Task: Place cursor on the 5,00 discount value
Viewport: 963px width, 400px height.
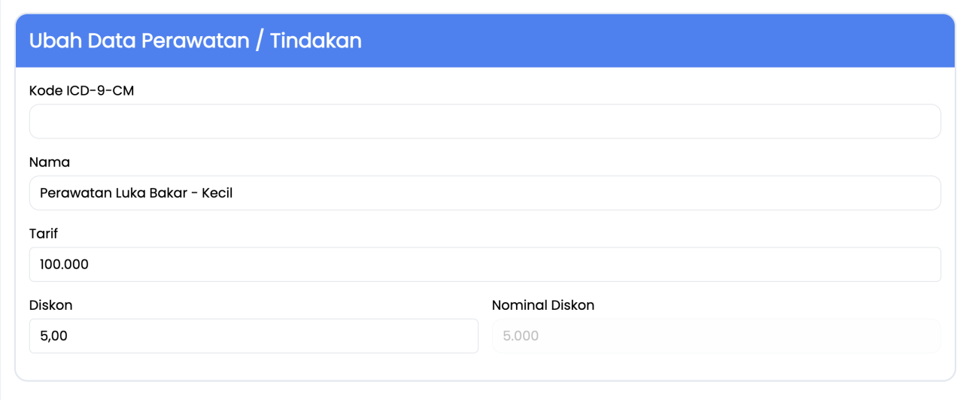Action: point(53,336)
